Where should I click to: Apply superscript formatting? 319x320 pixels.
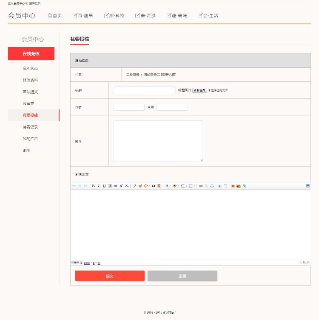click(x=121, y=186)
